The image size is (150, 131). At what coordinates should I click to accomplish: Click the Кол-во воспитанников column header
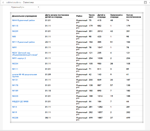point(134,16)
